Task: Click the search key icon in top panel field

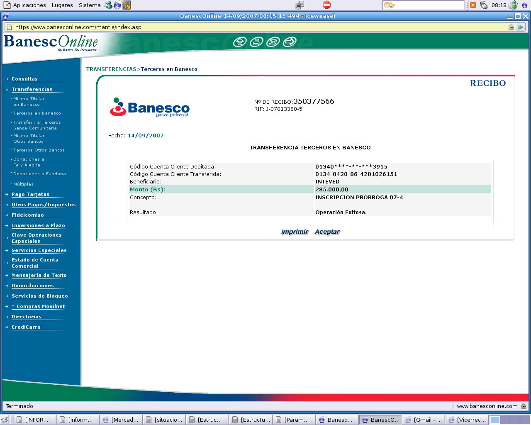Action: click(x=389, y=5)
